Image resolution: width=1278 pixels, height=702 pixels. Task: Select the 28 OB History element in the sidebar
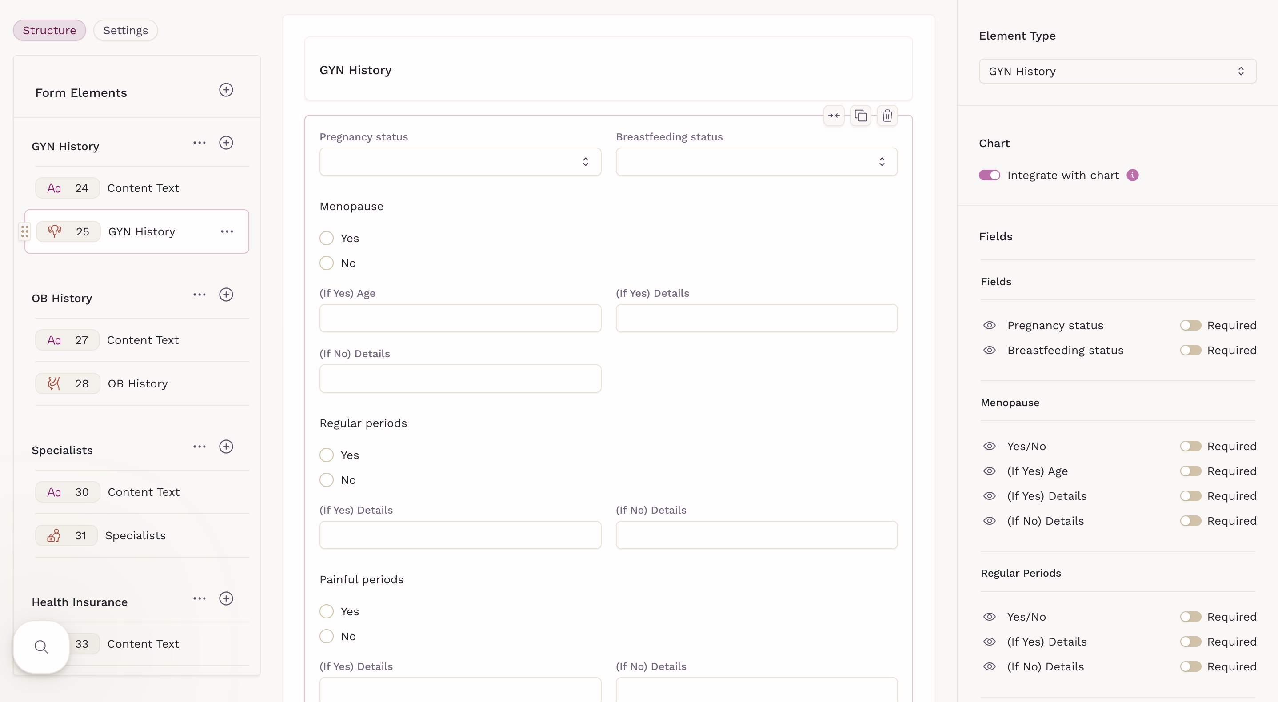[x=137, y=383]
